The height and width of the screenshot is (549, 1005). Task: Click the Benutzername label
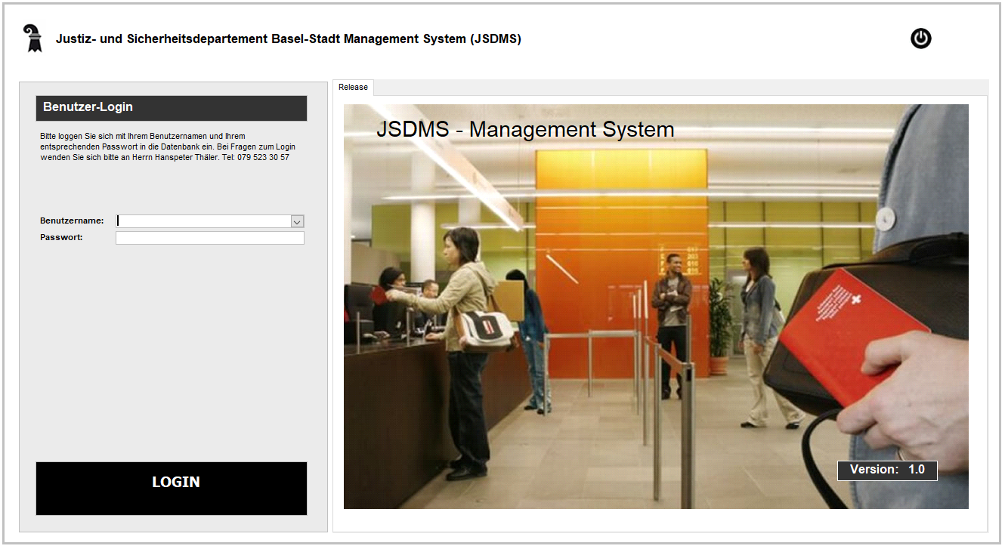[72, 221]
